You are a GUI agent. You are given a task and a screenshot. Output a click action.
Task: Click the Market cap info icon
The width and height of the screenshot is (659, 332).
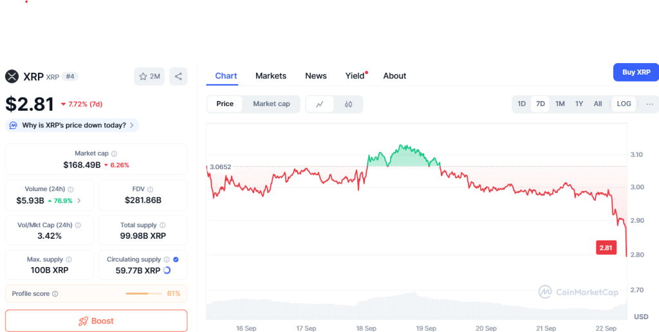point(114,154)
